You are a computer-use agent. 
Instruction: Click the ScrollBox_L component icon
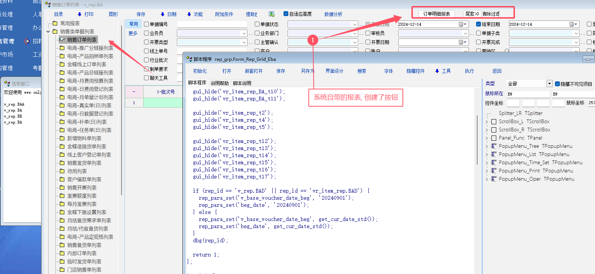click(494, 122)
